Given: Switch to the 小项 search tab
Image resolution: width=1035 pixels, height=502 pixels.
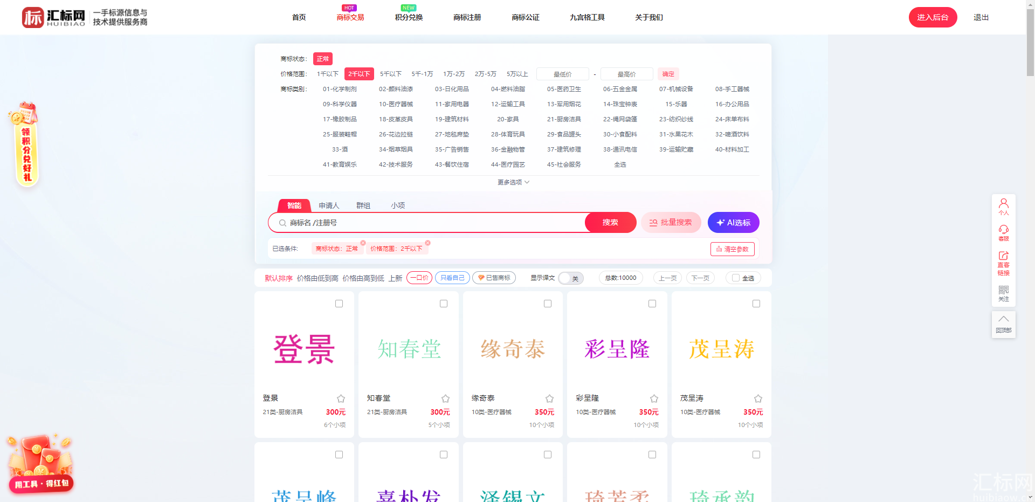Looking at the screenshot, I should click(x=398, y=205).
